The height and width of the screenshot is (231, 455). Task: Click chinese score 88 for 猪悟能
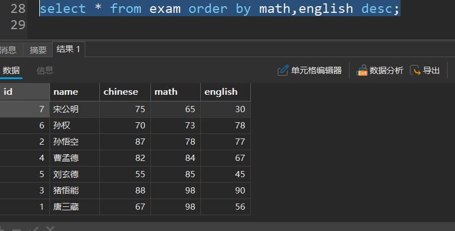tap(125, 191)
